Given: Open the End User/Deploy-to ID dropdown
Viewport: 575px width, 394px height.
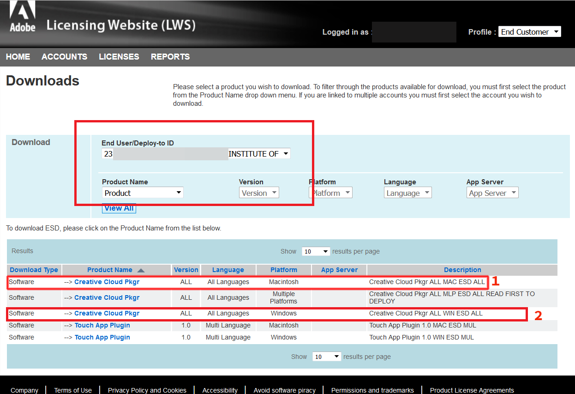Looking at the screenshot, I should [196, 154].
